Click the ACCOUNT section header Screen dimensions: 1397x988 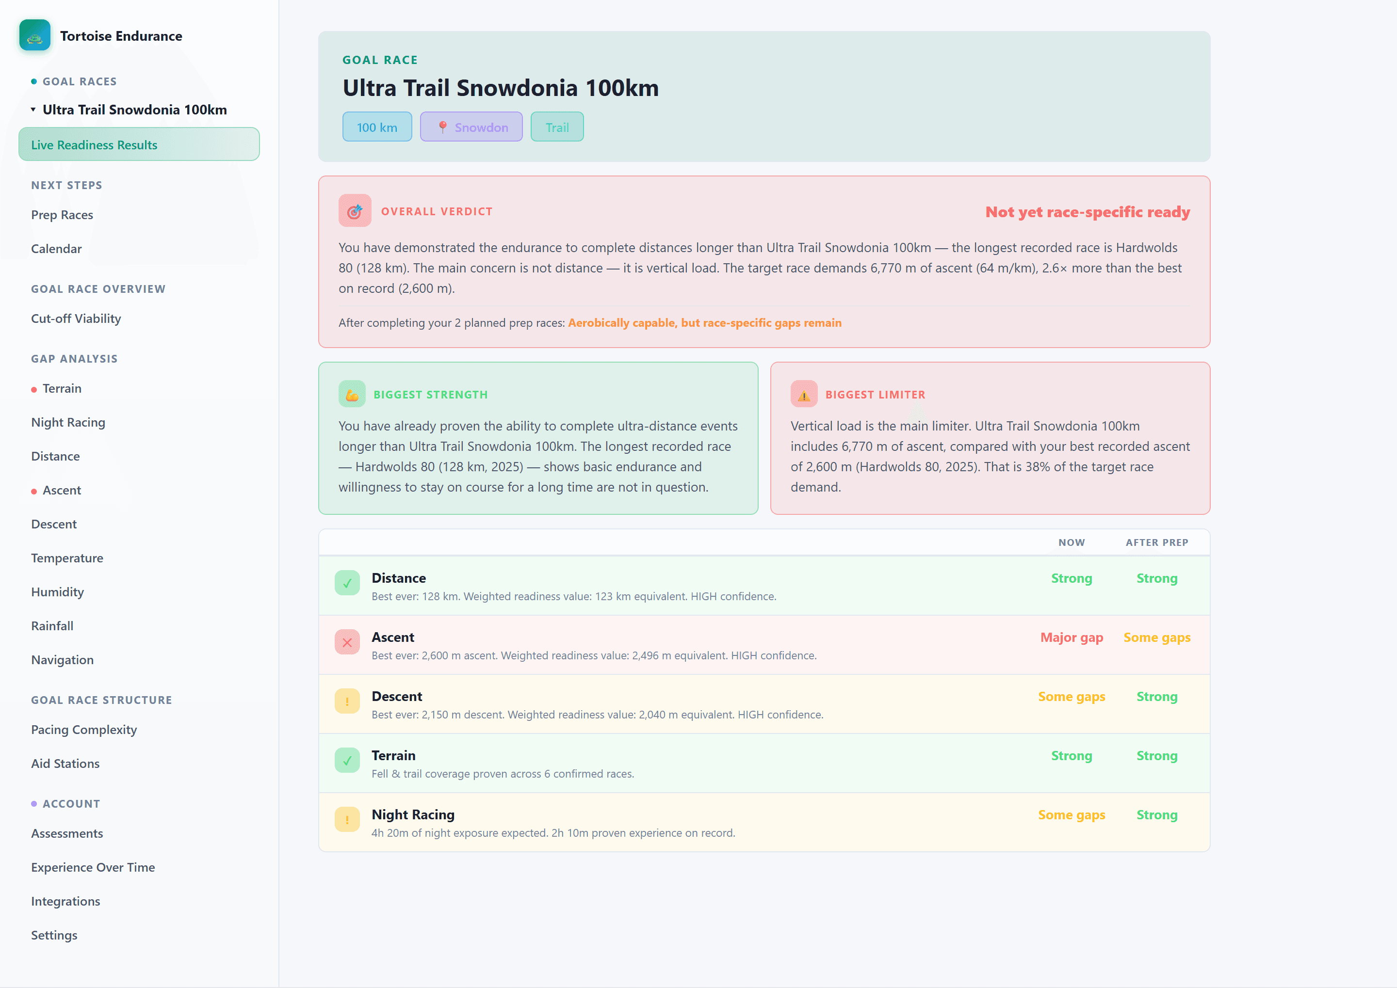(71, 804)
